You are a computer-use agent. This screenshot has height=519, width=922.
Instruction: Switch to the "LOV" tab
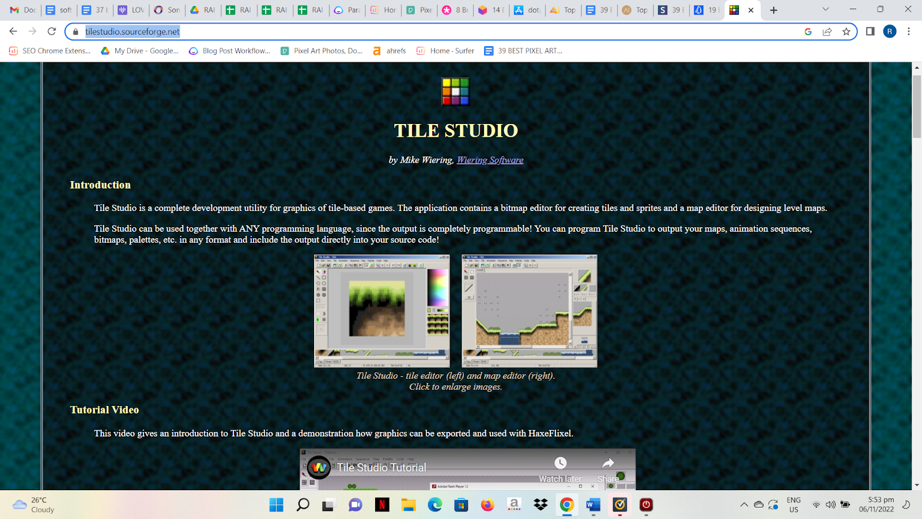131,10
